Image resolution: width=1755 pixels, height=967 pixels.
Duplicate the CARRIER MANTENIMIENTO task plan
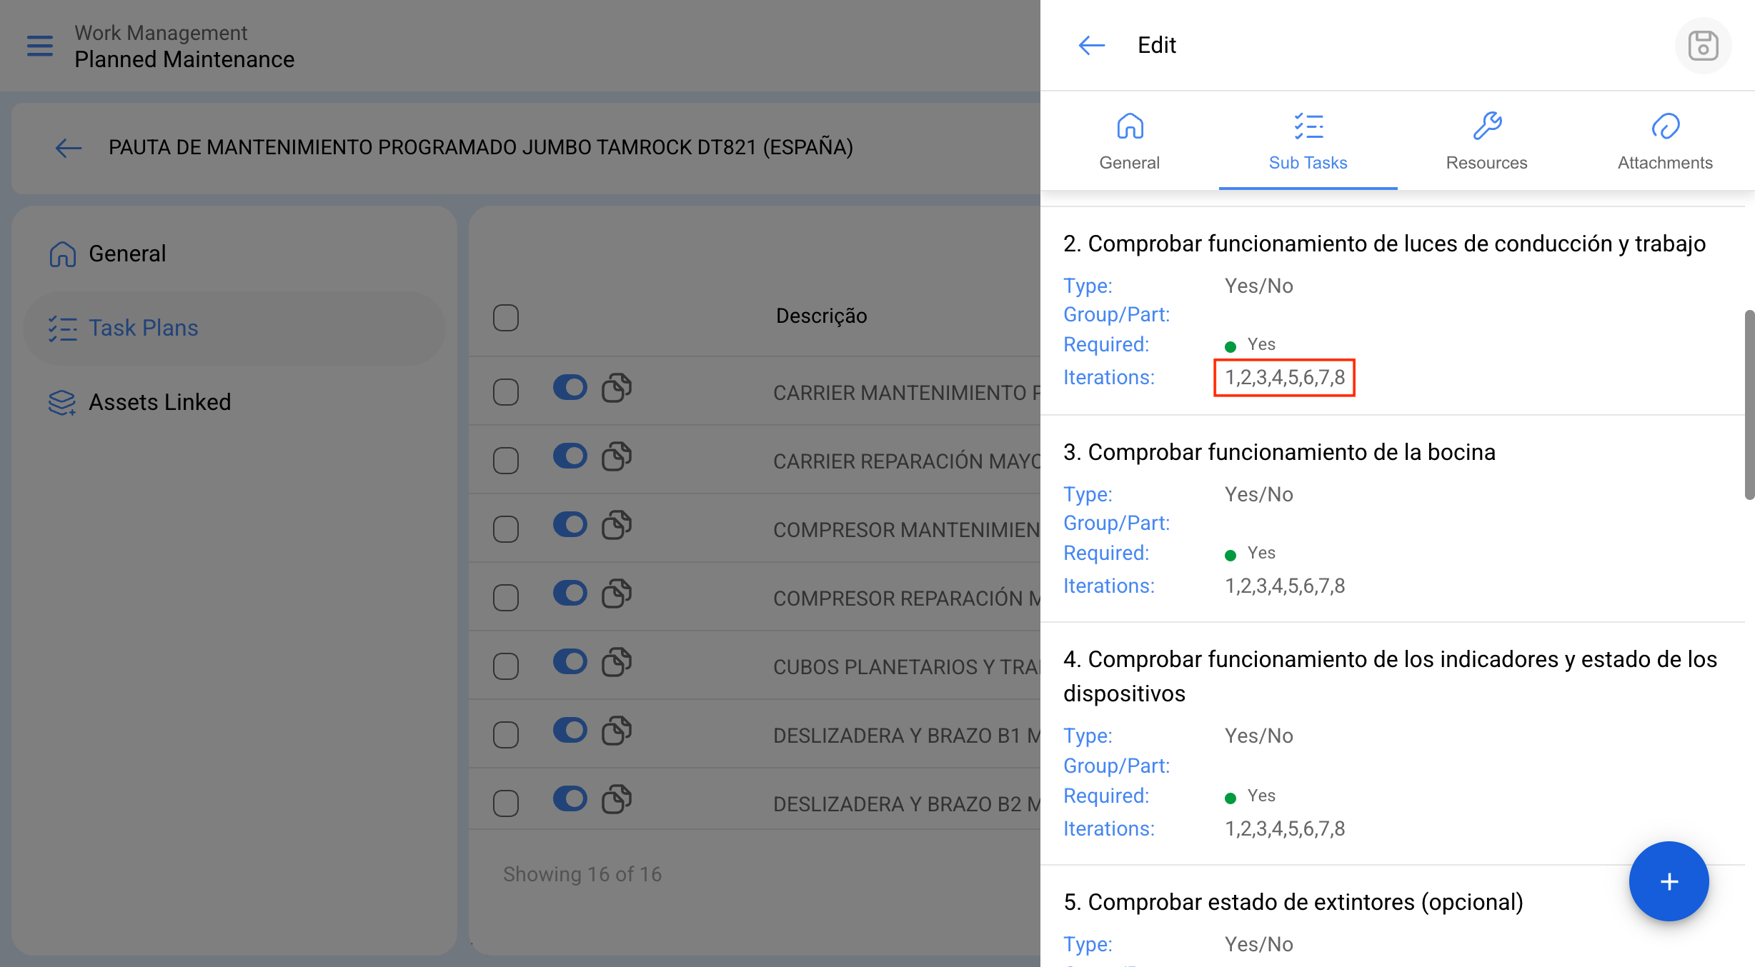pyautogui.click(x=617, y=388)
